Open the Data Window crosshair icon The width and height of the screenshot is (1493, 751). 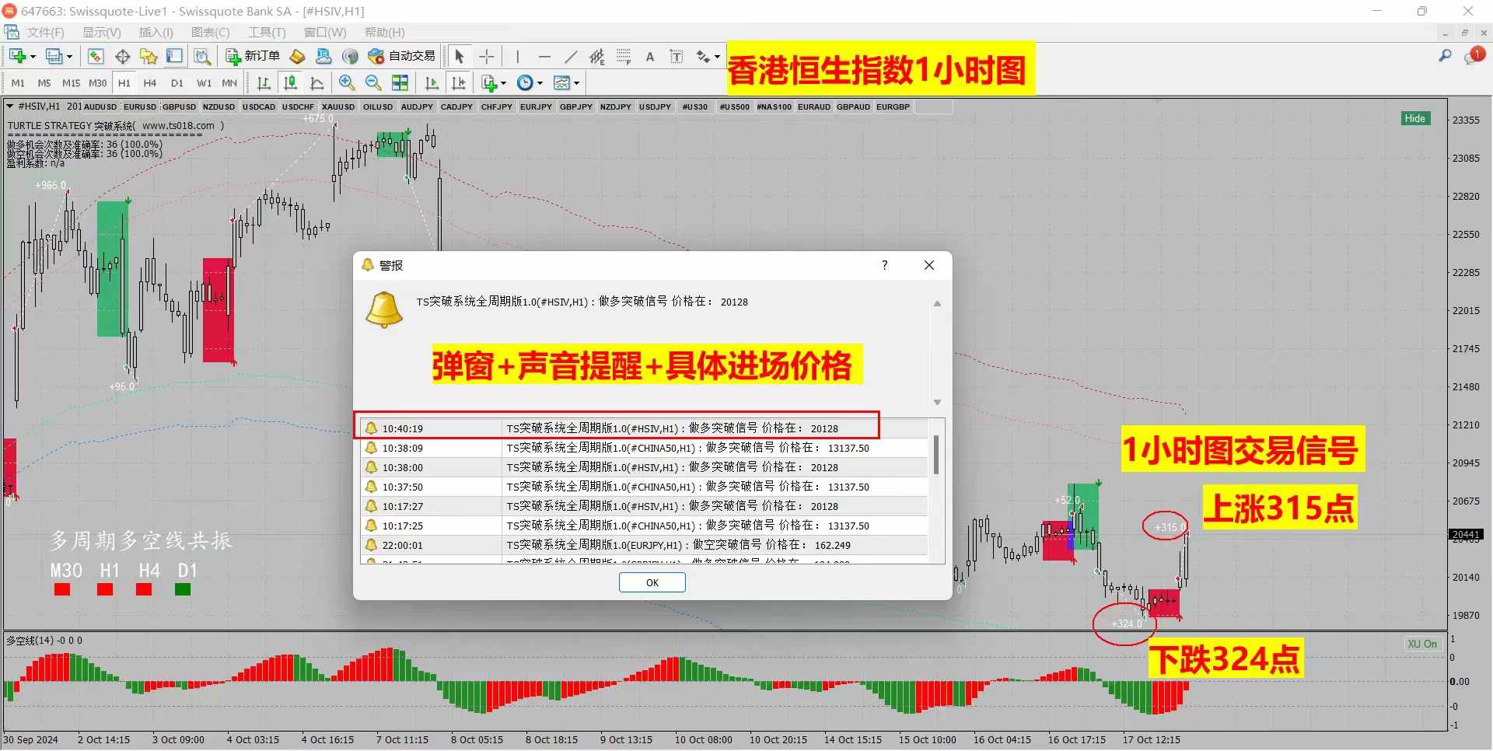click(x=122, y=56)
